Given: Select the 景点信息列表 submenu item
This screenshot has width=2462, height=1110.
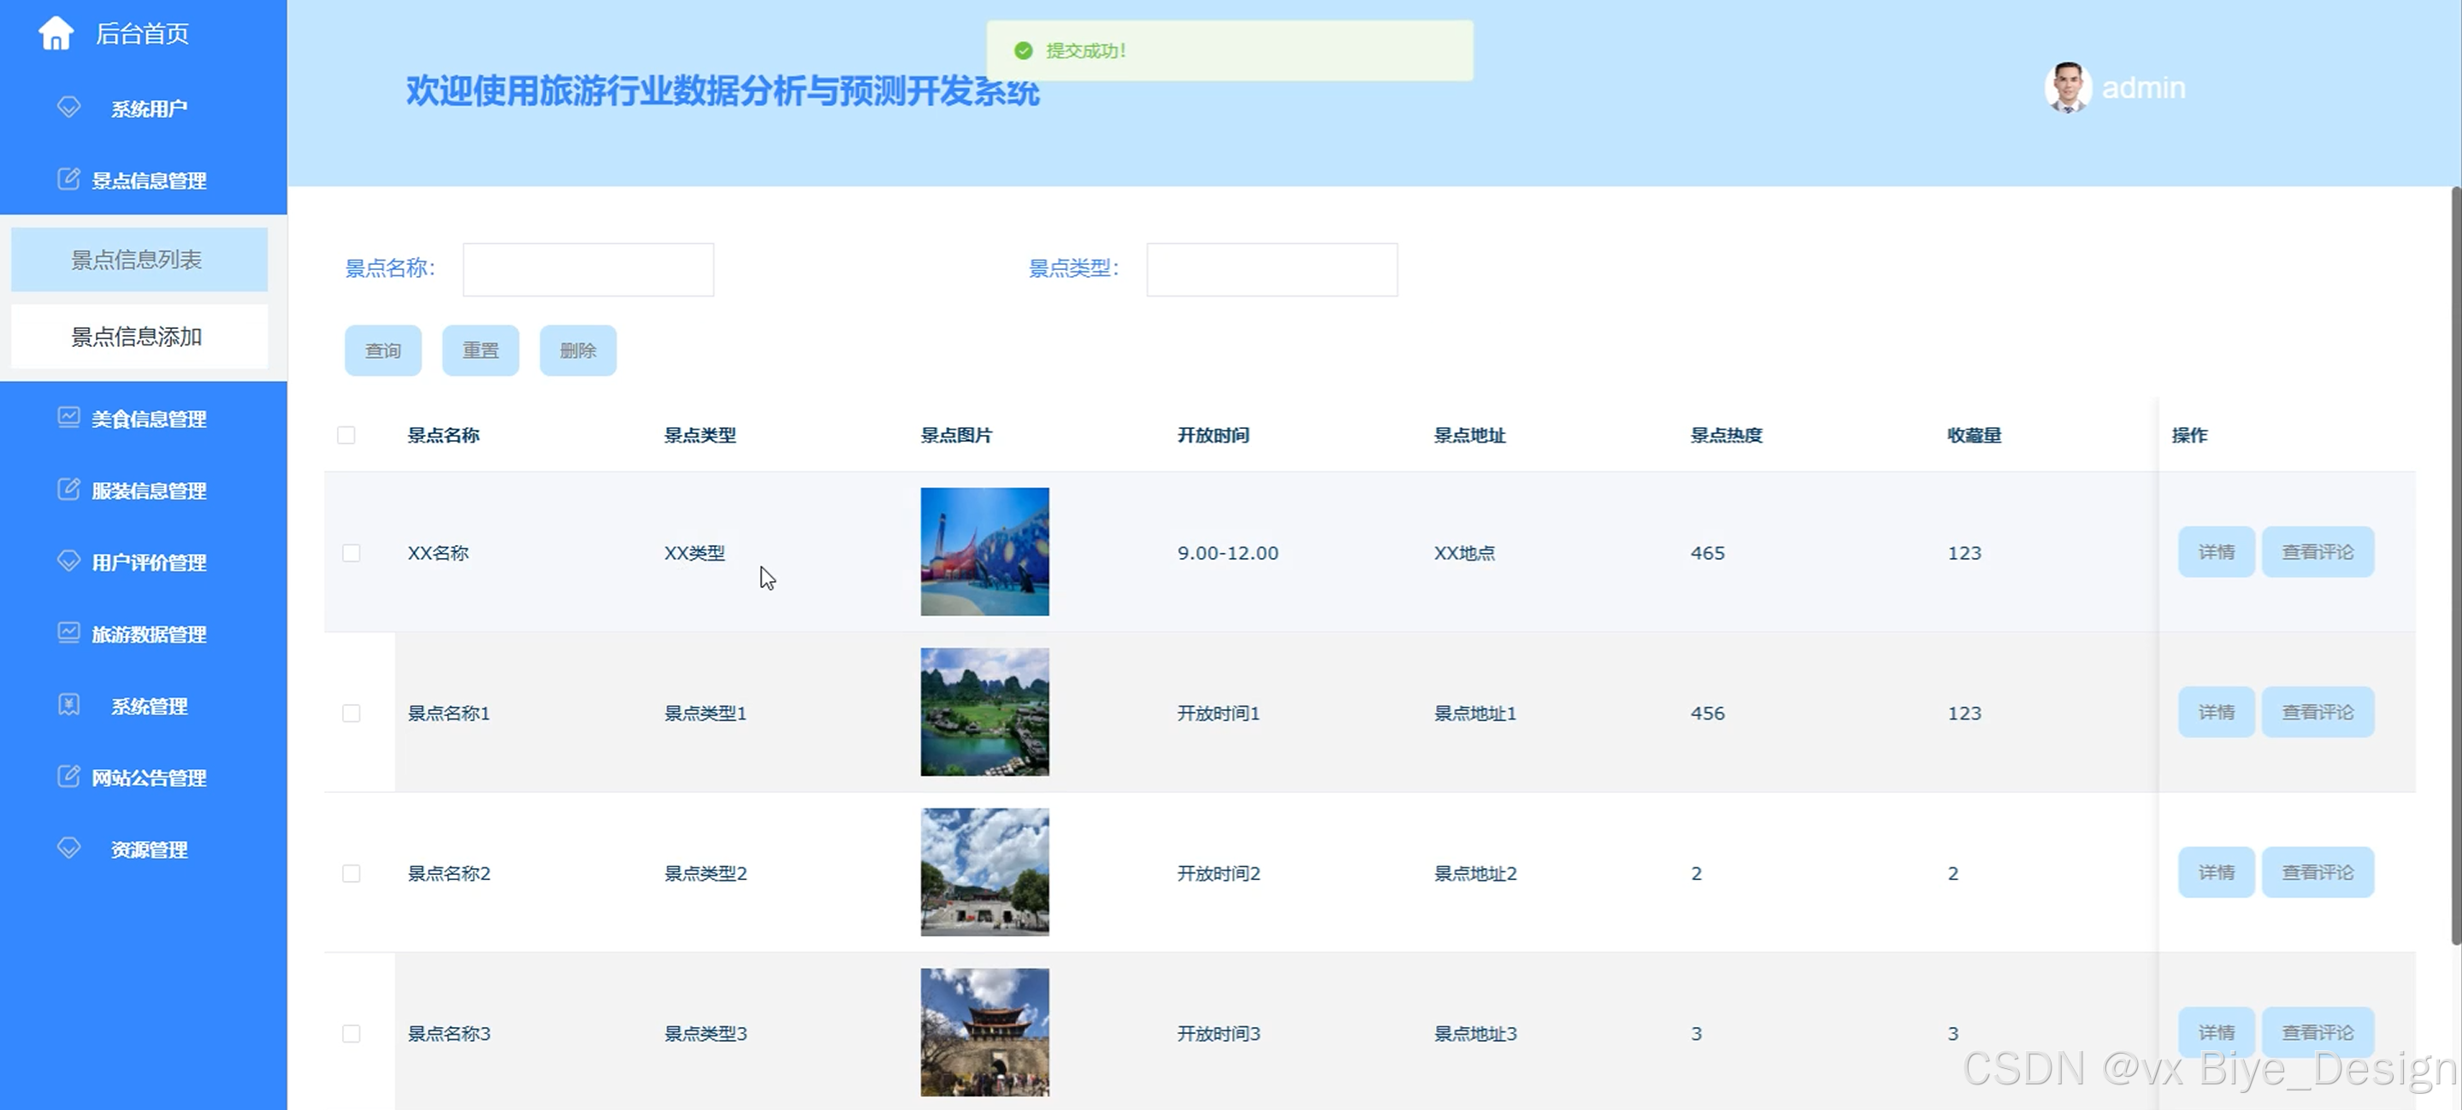Looking at the screenshot, I should tap(139, 260).
